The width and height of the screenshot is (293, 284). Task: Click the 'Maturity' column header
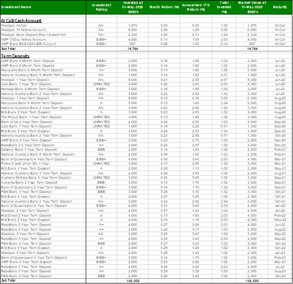280,7
